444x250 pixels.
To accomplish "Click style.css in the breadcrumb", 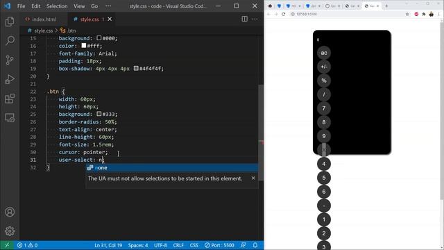I will 43,31.
